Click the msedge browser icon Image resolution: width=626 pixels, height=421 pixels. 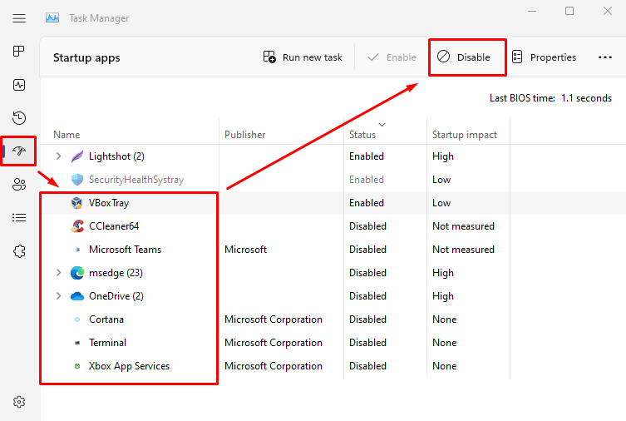[77, 273]
